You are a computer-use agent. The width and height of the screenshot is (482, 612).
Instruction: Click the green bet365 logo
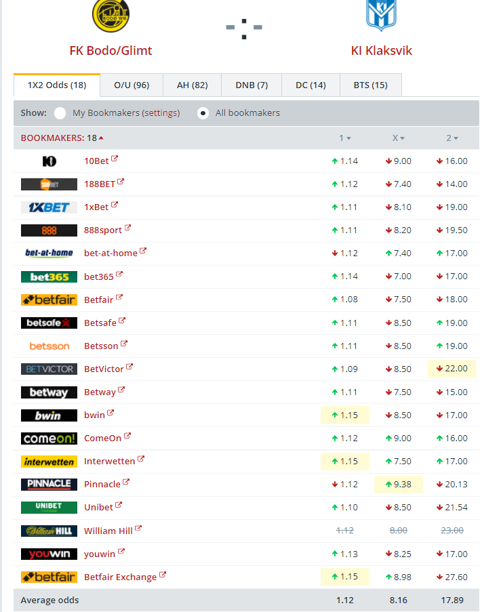(49, 277)
